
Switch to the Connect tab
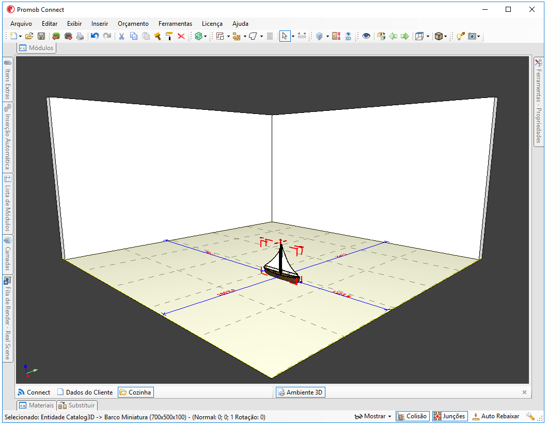click(34, 392)
